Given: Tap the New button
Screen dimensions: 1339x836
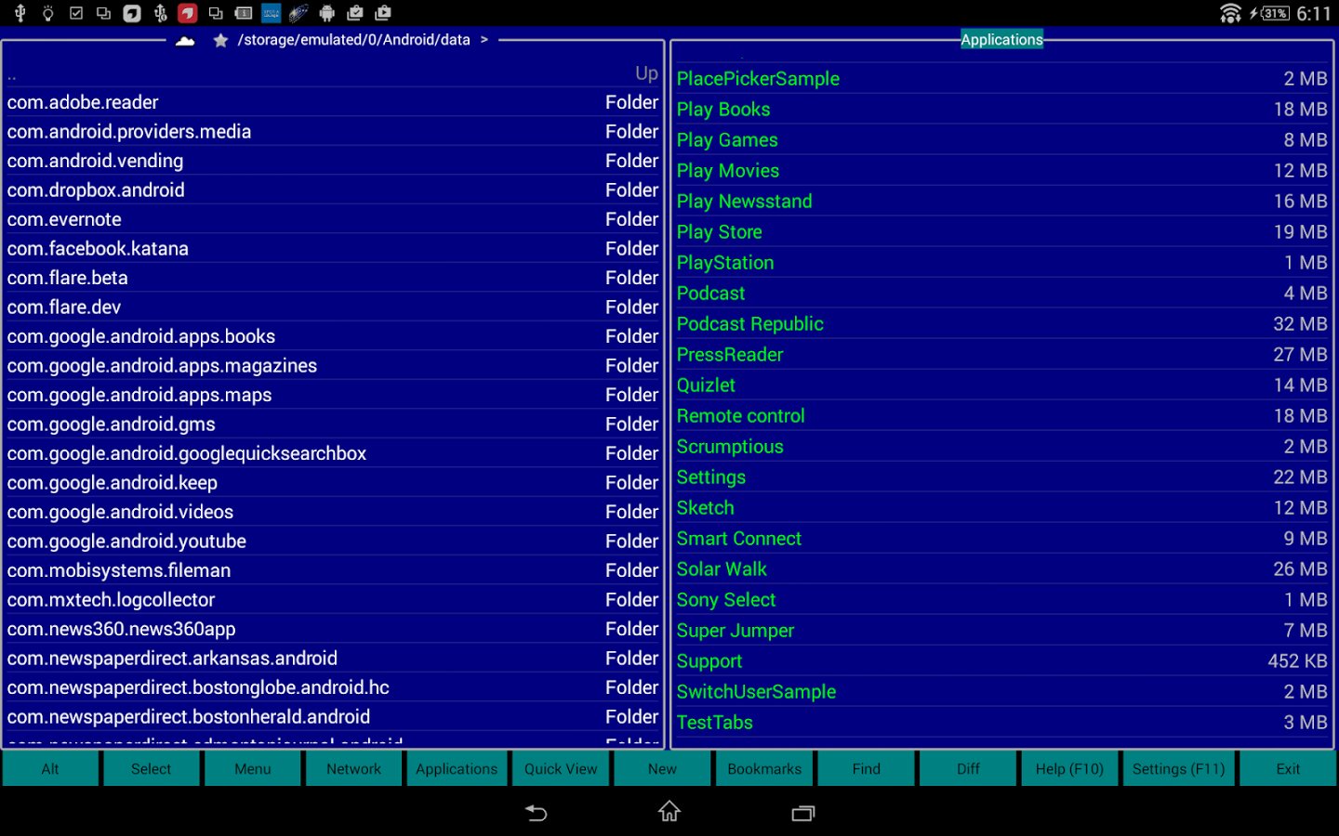Looking at the screenshot, I should [x=662, y=769].
